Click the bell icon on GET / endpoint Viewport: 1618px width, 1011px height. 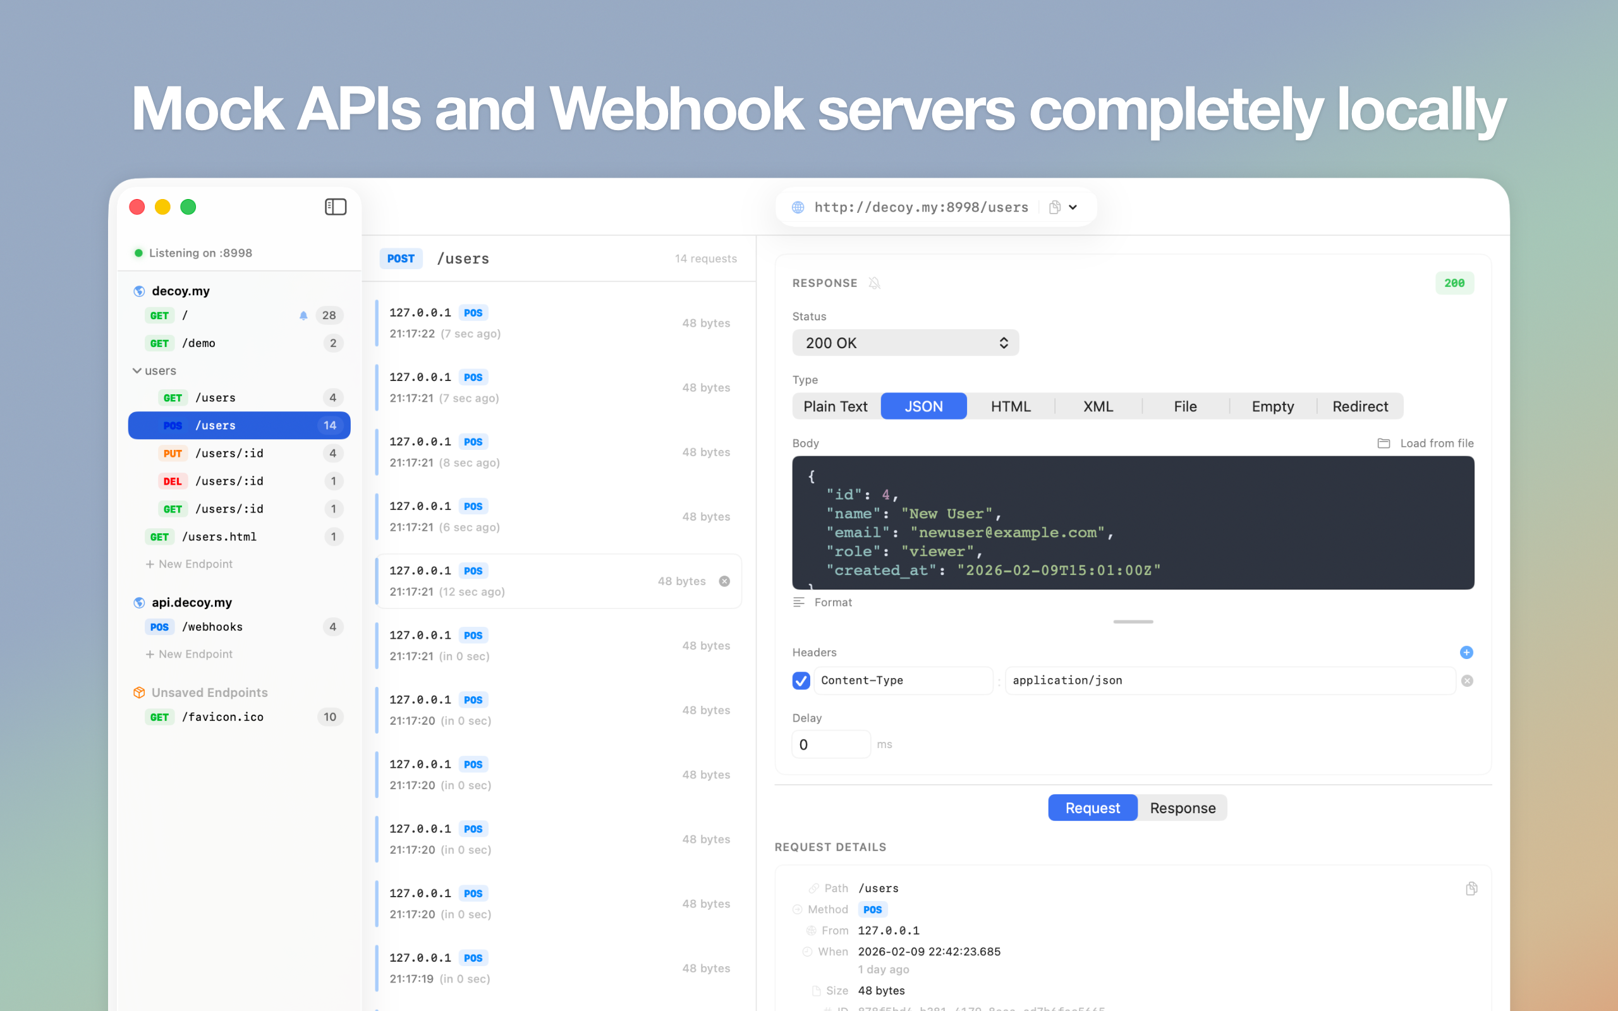click(303, 315)
